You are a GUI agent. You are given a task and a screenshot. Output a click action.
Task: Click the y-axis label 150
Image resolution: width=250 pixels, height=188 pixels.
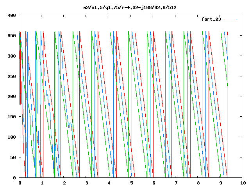[12, 117]
